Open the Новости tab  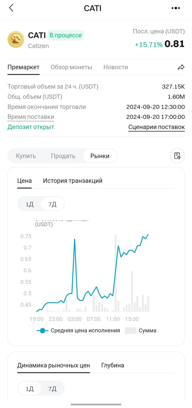[116, 67]
